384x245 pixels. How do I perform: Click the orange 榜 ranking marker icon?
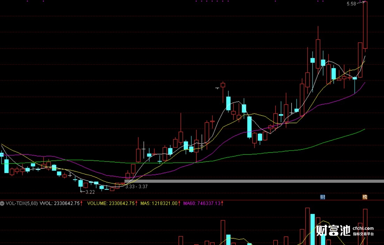click(365, 197)
